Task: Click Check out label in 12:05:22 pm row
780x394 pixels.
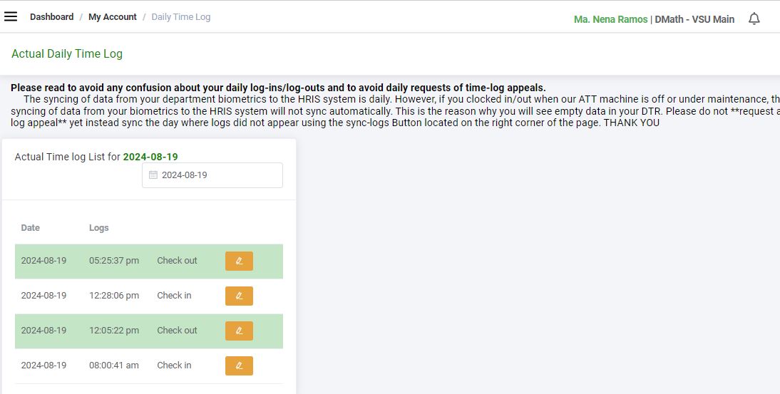Action: [x=177, y=331]
